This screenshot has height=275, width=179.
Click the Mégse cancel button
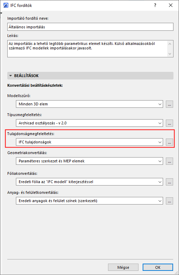point(123,267)
